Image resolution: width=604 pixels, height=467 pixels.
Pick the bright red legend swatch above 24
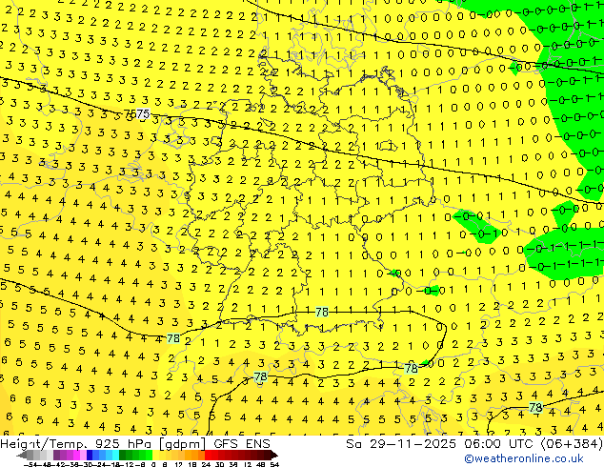208,455
